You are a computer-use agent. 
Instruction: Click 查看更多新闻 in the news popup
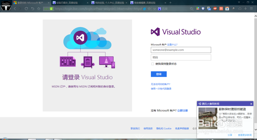(x=245, y=135)
